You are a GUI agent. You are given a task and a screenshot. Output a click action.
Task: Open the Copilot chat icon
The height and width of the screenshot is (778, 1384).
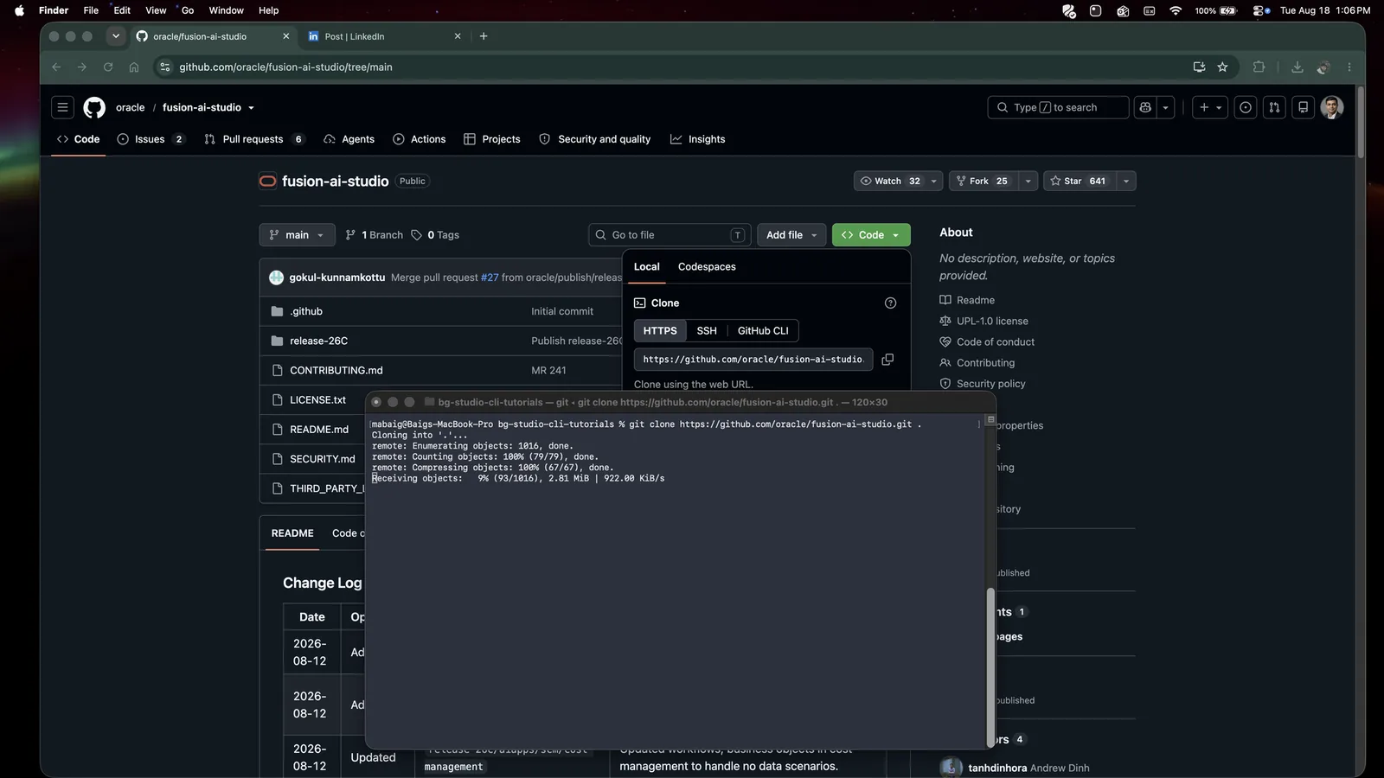(1145, 107)
